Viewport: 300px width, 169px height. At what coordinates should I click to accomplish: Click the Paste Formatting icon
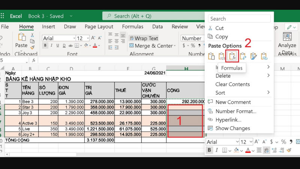253,56
